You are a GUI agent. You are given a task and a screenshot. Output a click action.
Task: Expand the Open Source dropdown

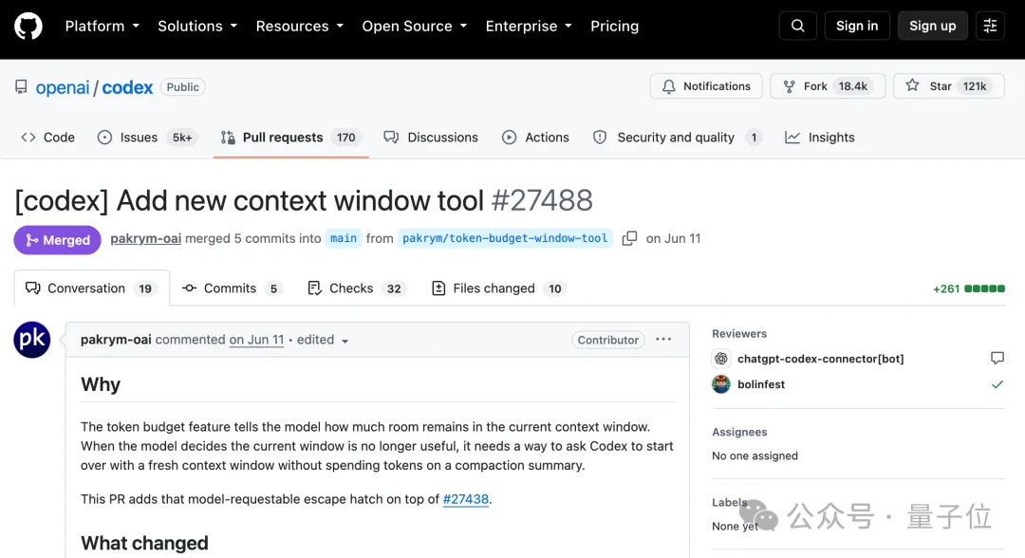point(415,27)
